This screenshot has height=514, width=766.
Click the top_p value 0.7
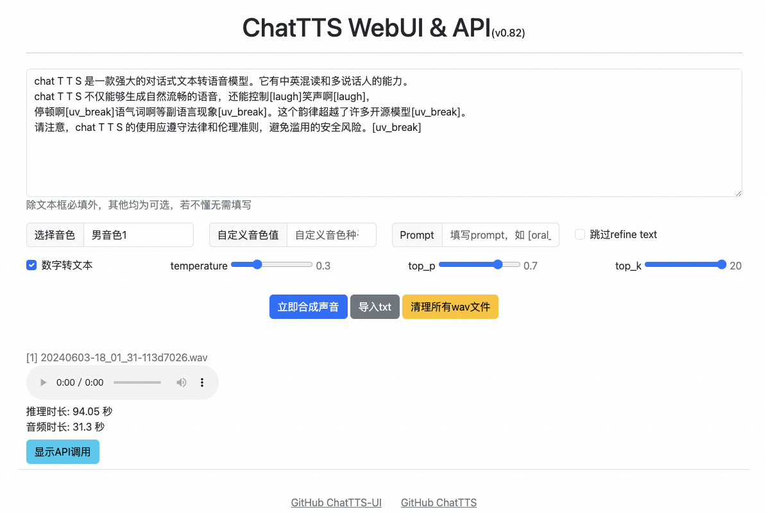531,266
